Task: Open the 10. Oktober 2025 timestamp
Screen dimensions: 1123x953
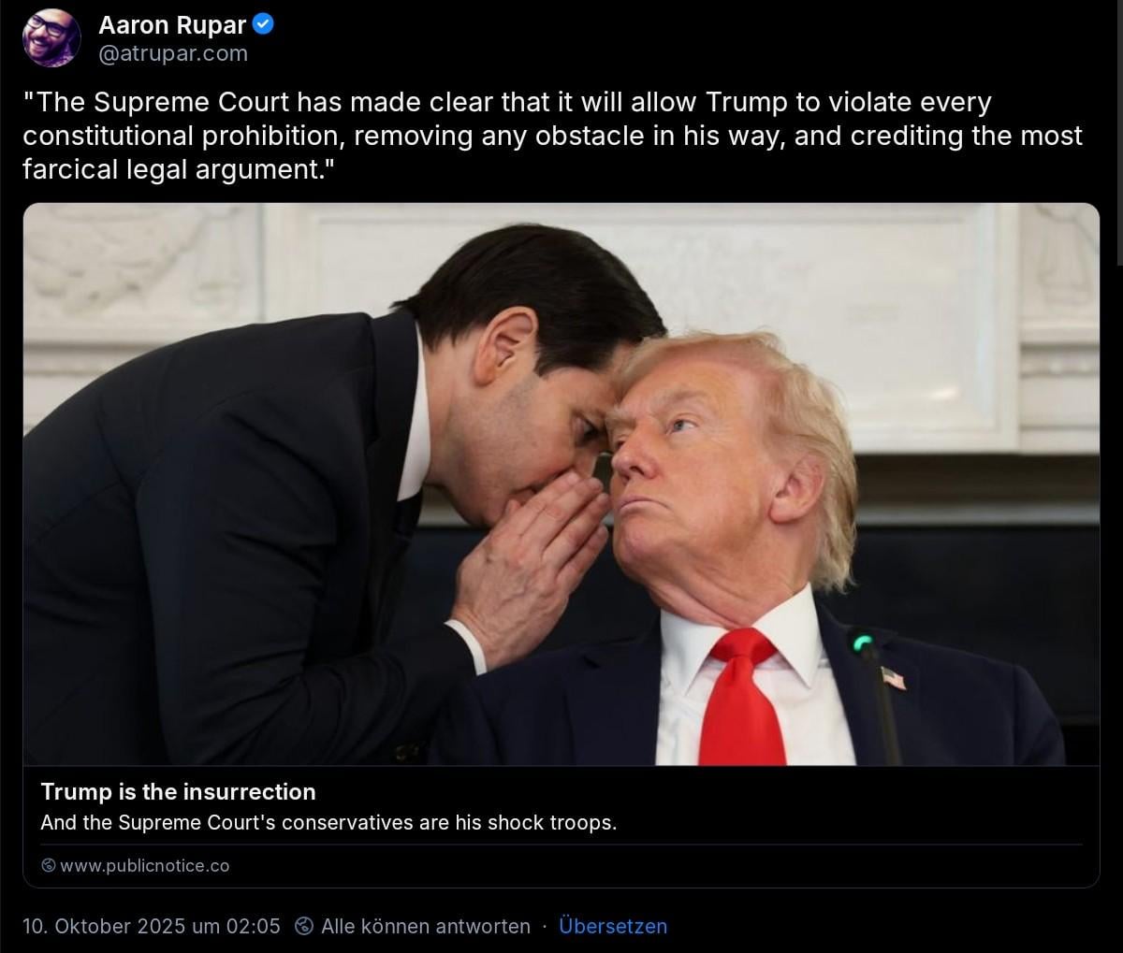Action: tap(152, 926)
